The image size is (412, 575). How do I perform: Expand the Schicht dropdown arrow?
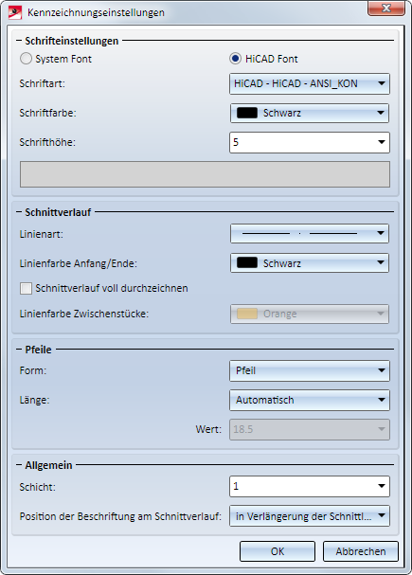tap(382, 486)
